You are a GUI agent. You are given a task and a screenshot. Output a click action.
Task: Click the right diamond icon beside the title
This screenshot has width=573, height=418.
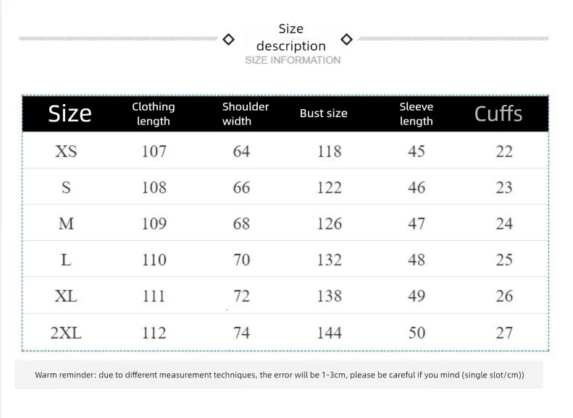coord(346,39)
